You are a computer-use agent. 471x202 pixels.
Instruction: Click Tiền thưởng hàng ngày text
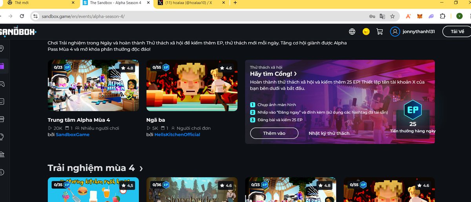click(x=413, y=131)
